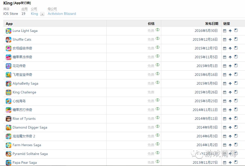
Task: Open the Pyramid Solitaire Saga app icon
Action: click(x=9, y=154)
